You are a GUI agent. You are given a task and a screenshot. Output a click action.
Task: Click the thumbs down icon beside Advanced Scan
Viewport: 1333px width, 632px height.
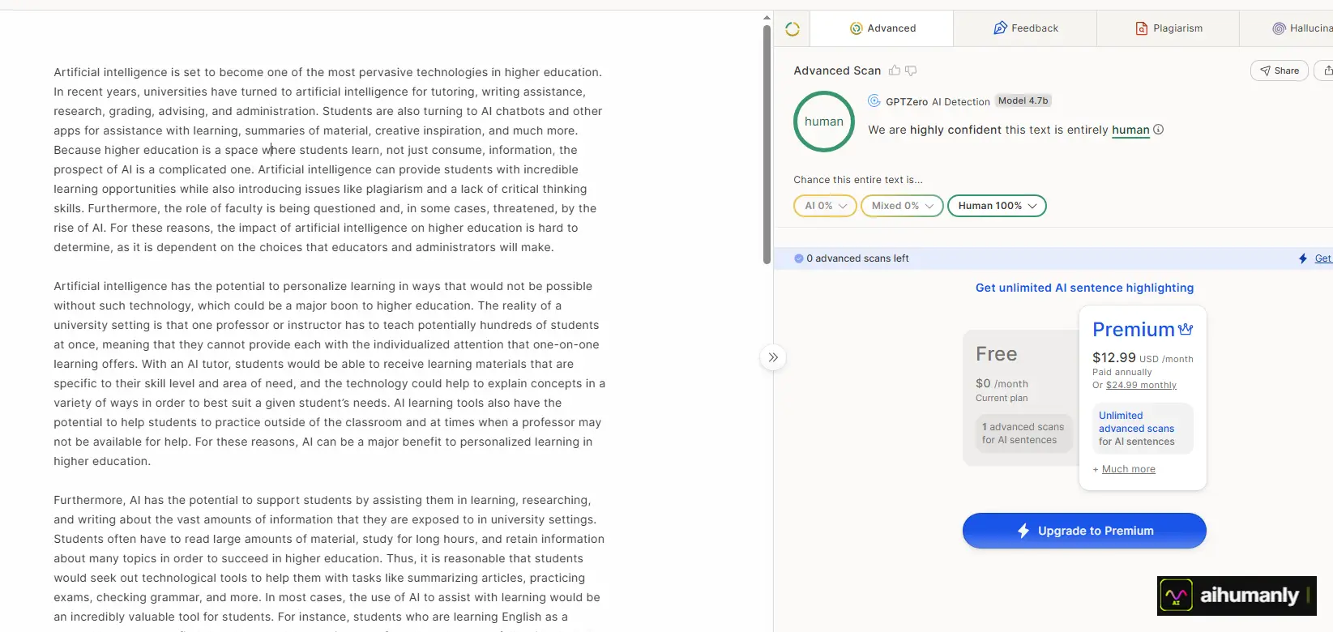911,70
